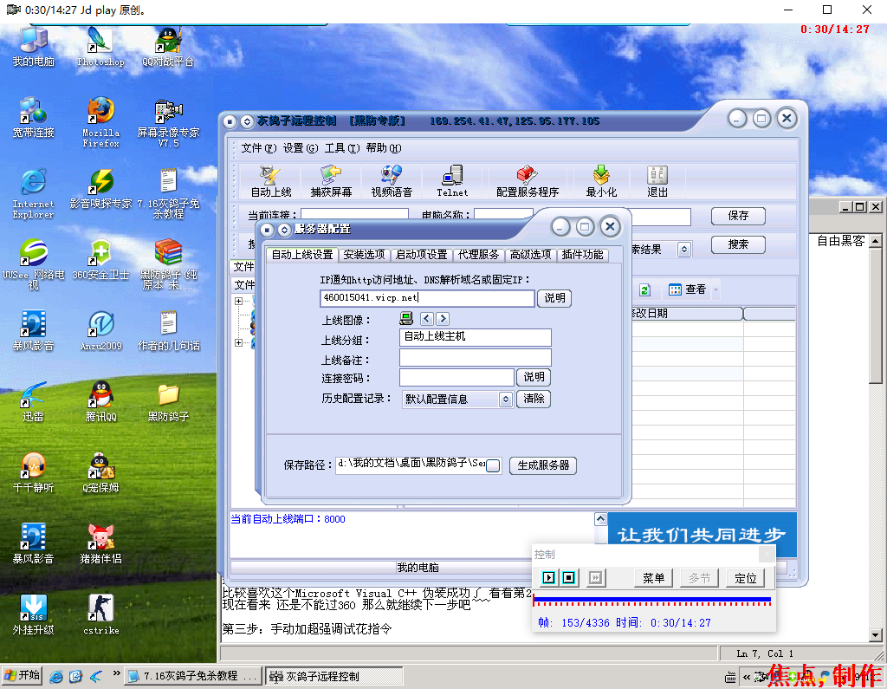Click the 捕获屏幕 toolbar icon
887x689 pixels.
[x=331, y=180]
